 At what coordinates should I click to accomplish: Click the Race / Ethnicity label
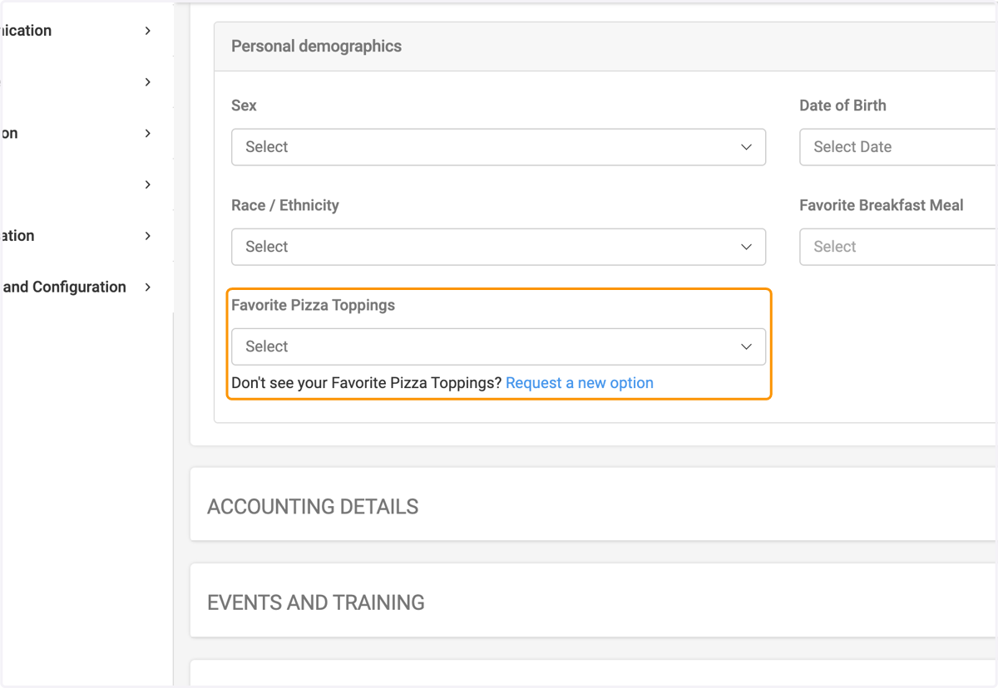click(285, 205)
